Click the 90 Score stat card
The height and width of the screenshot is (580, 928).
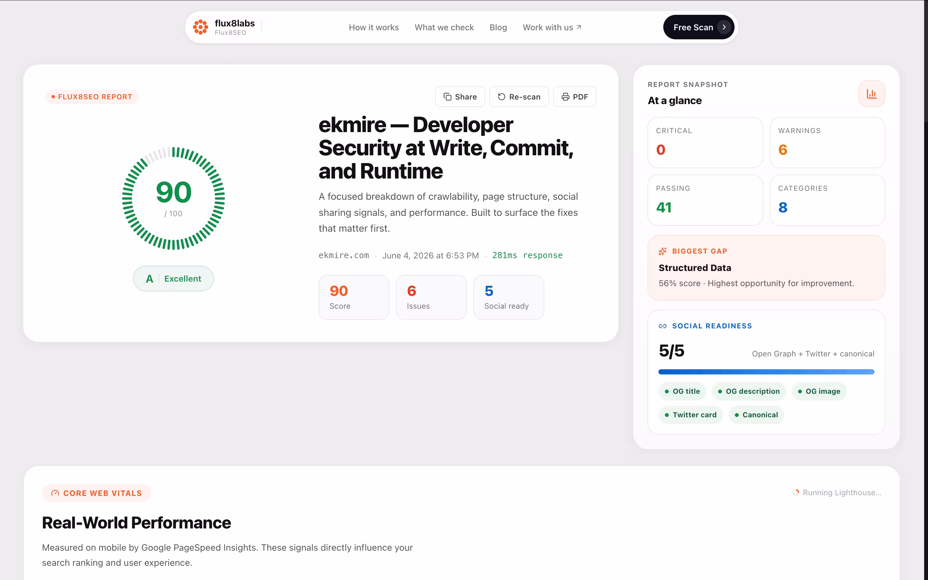click(x=353, y=297)
